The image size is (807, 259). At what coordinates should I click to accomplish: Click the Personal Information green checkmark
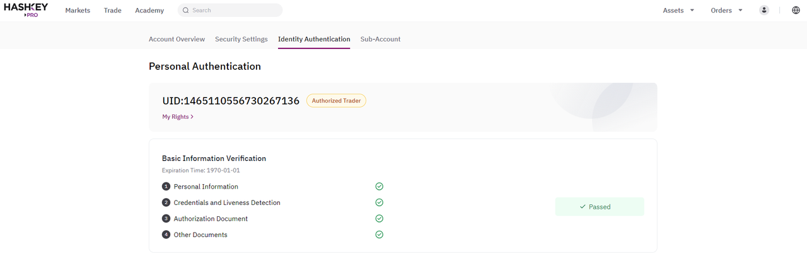pyautogui.click(x=380, y=186)
